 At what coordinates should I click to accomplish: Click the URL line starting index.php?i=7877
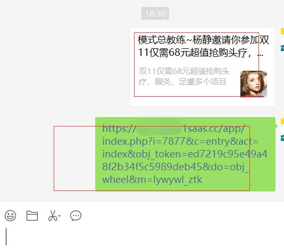(180, 141)
